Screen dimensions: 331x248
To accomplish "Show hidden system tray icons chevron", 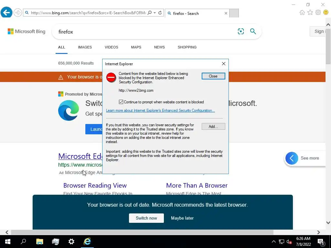I will point(273,242).
